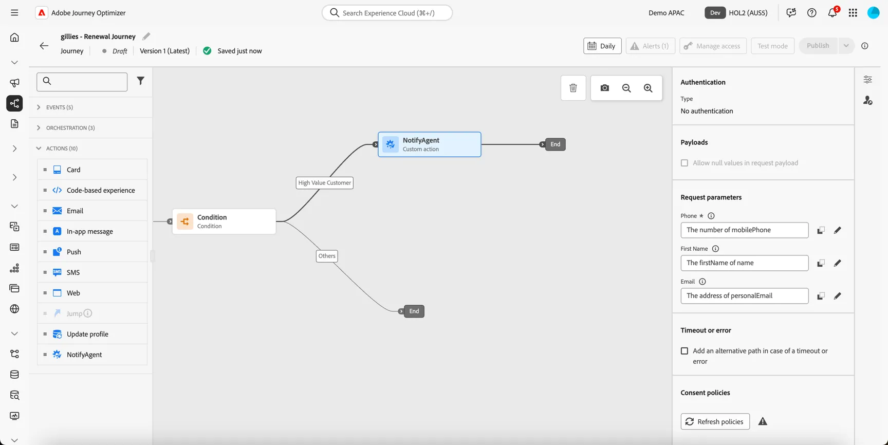Edit the First Name parameter with pencil icon
The image size is (888, 445).
[x=837, y=263]
